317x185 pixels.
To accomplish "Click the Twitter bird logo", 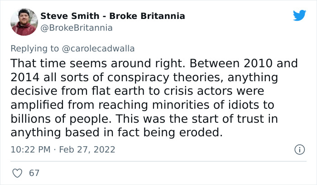I will [x=299, y=16].
